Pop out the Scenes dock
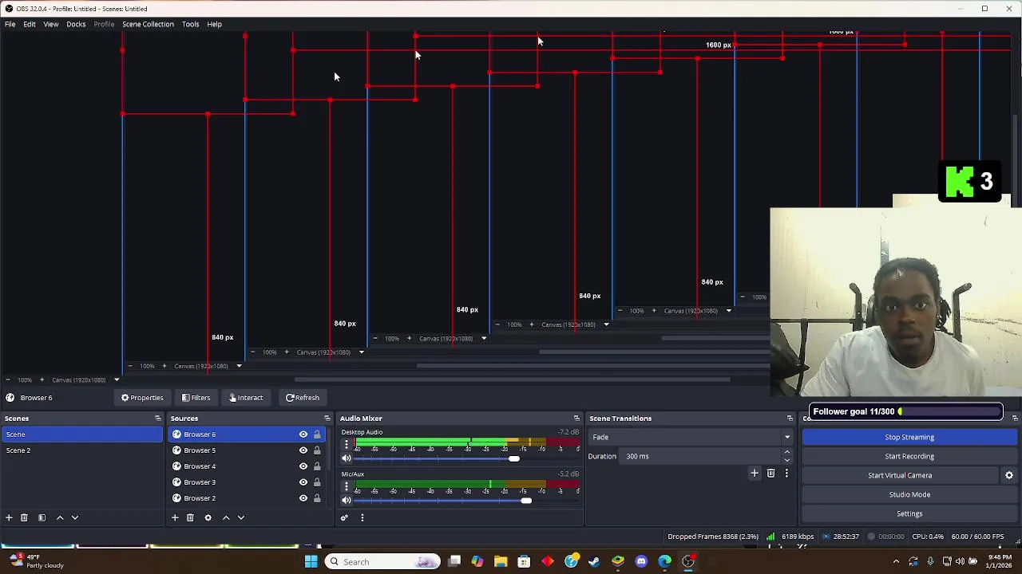The height and width of the screenshot is (574, 1022). pyautogui.click(x=157, y=418)
